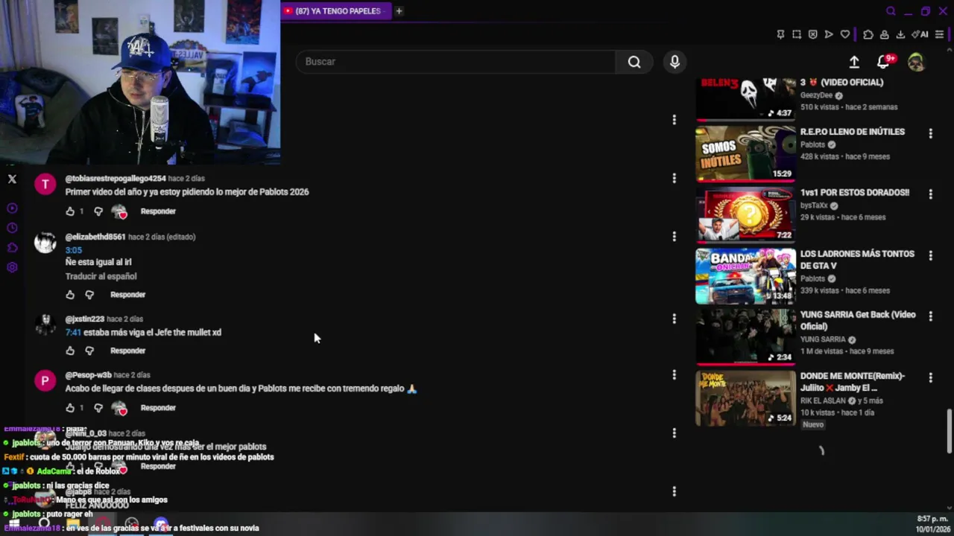The image size is (954, 536).
Task: Select the YA TENGO PAPELES browser tab
Action: pyautogui.click(x=335, y=11)
